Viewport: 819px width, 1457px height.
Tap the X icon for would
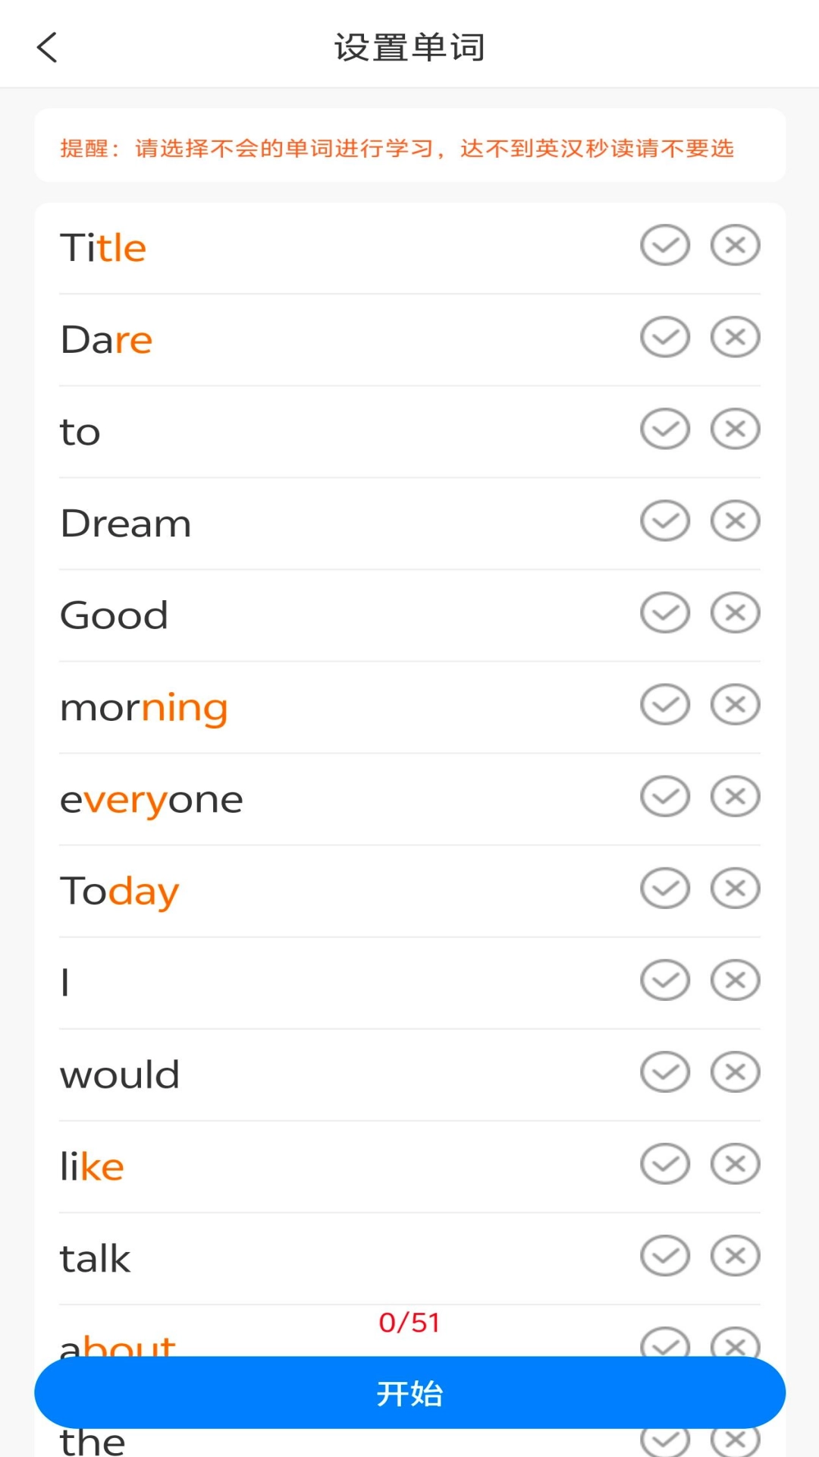735,1072
